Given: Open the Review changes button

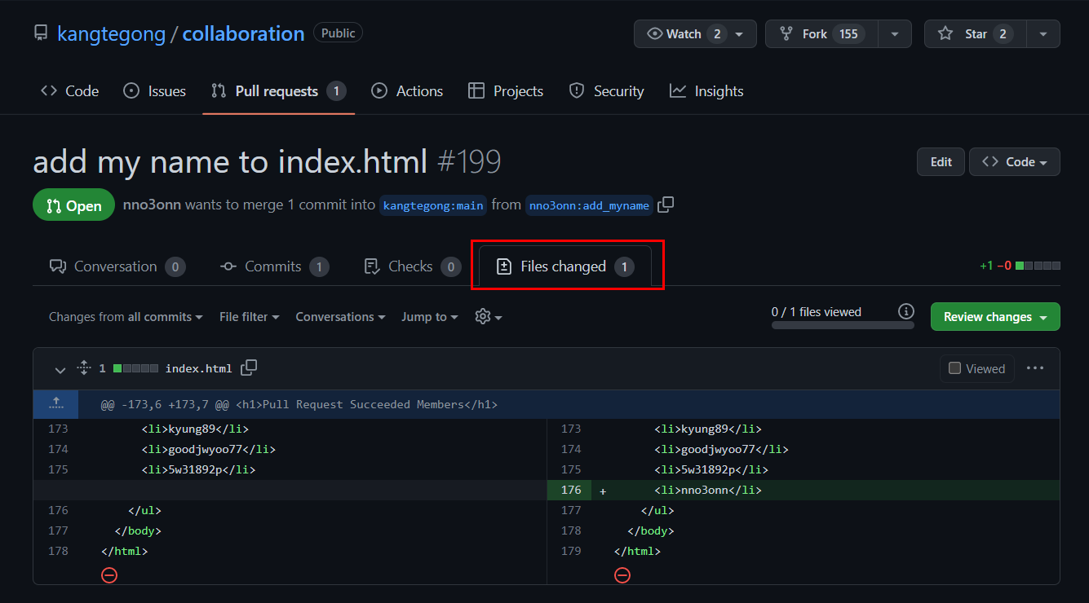Looking at the screenshot, I should [995, 317].
